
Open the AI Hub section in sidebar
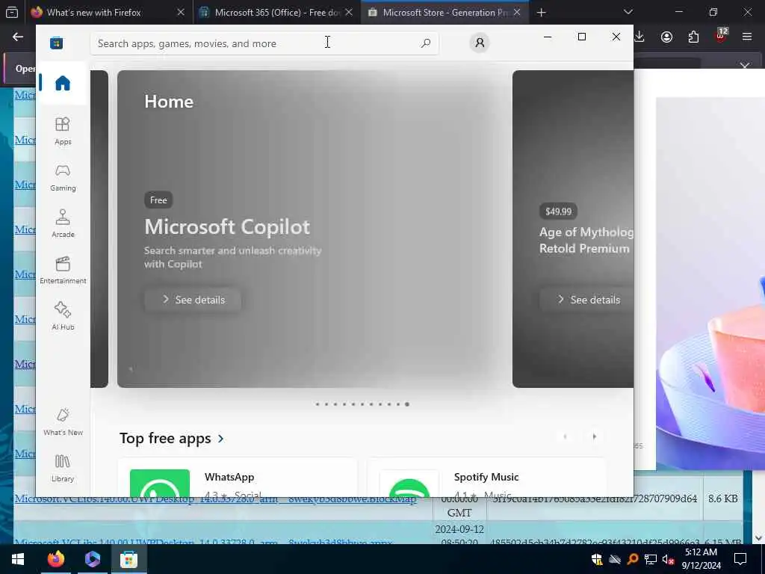point(63,316)
